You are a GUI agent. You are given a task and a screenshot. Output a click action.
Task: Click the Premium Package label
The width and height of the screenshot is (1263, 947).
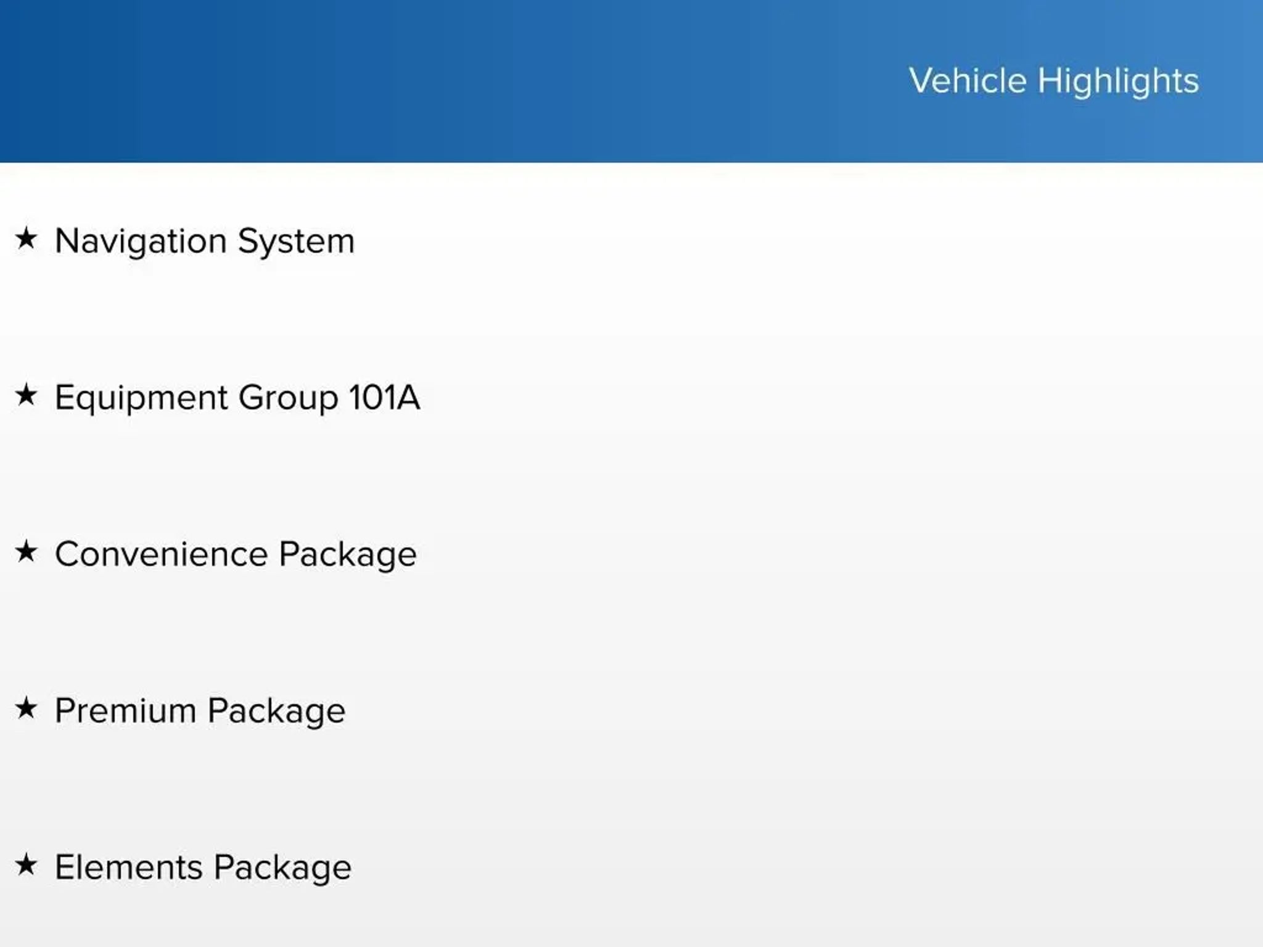click(200, 711)
